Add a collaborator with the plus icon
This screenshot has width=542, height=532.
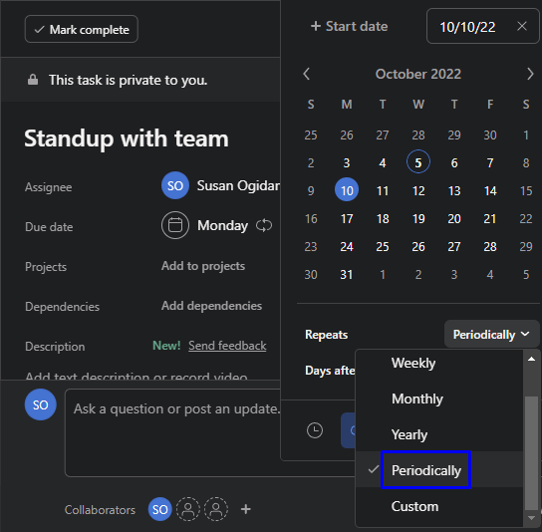point(246,509)
